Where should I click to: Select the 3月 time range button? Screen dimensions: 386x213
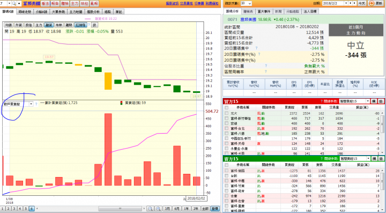167,209
